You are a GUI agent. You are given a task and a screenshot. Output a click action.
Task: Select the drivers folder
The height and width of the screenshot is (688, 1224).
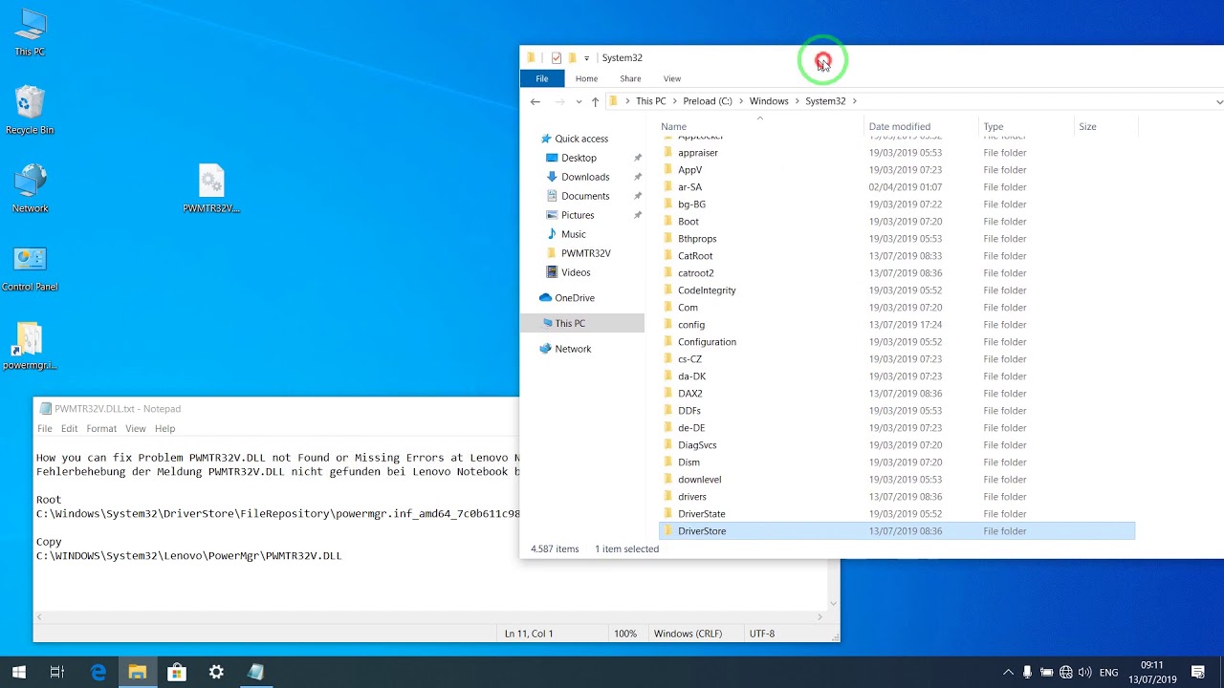point(692,497)
